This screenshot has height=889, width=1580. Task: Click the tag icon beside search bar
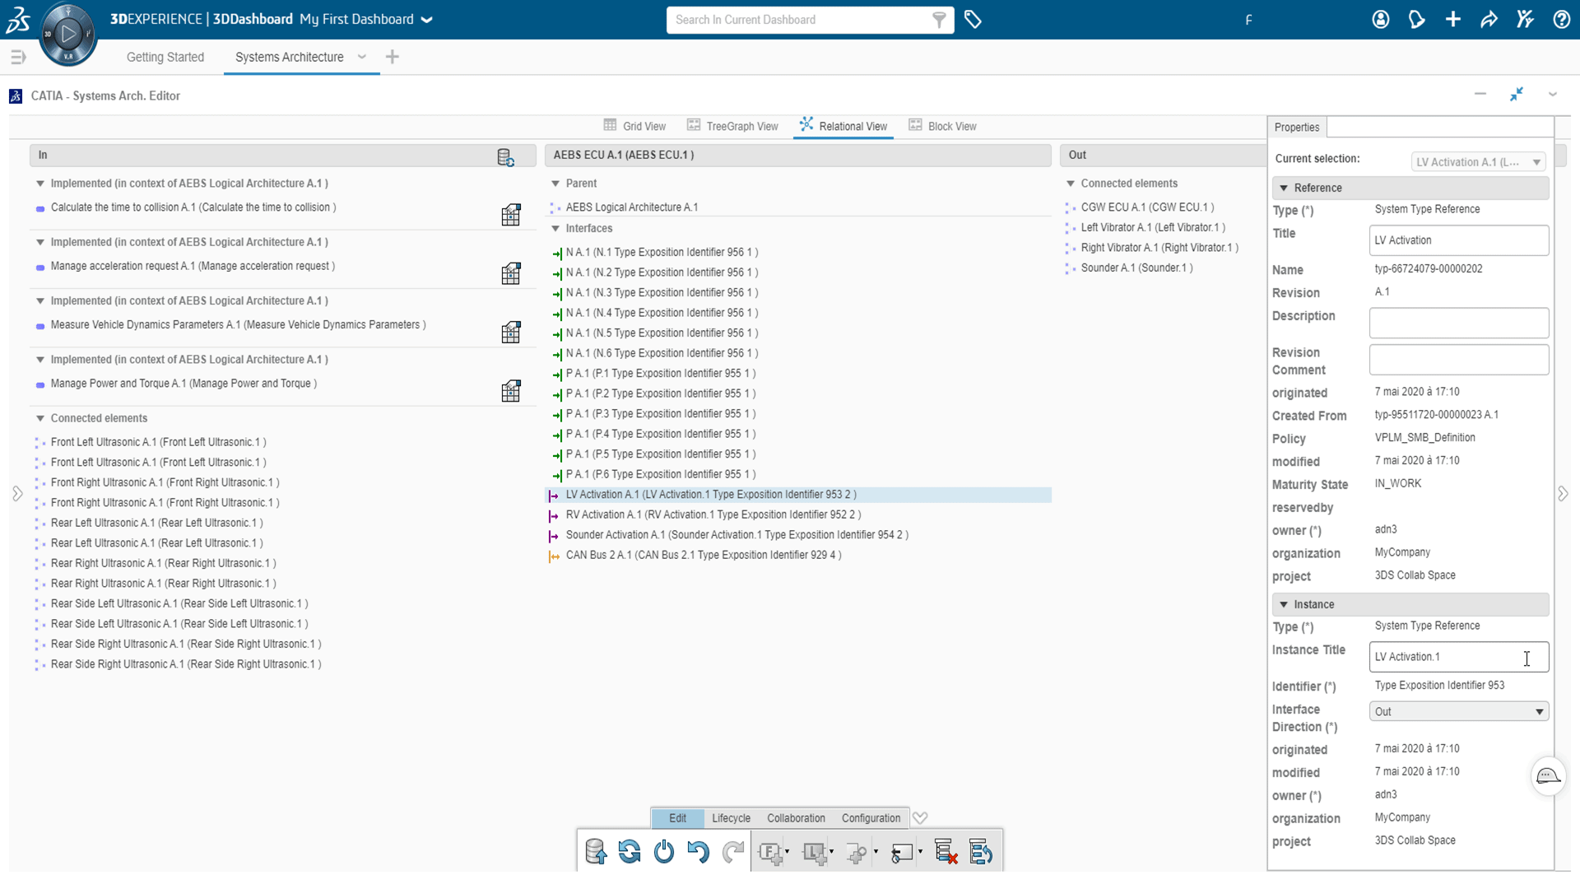pos(973,20)
